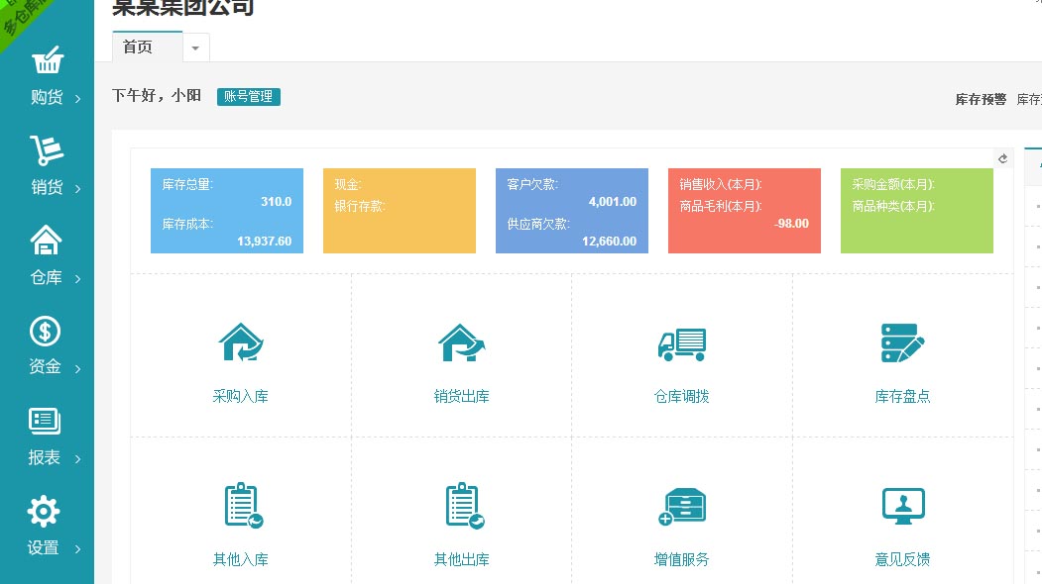Image resolution: width=1042 pixels, height=584 pixels.
Task: Open the 其他出库 link label
Action: (x=462, y=559)
